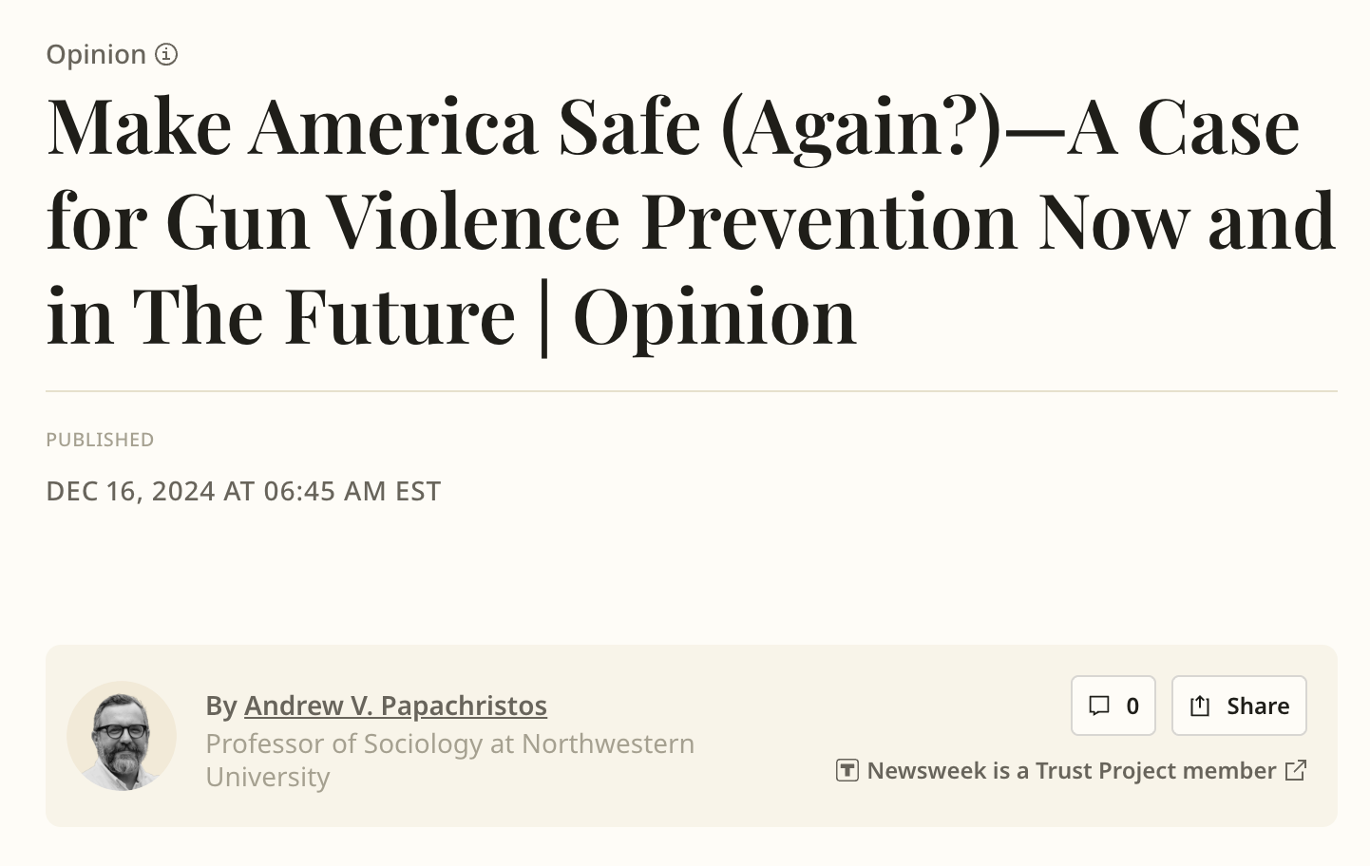Open comments via the speech bubble icon
Image resolution: width=1370 pixels, height=866 pixels.
point(1099,706)
